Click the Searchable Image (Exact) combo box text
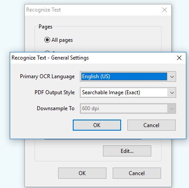This screenshot has width=189, height=188. (x=111, y=92)
